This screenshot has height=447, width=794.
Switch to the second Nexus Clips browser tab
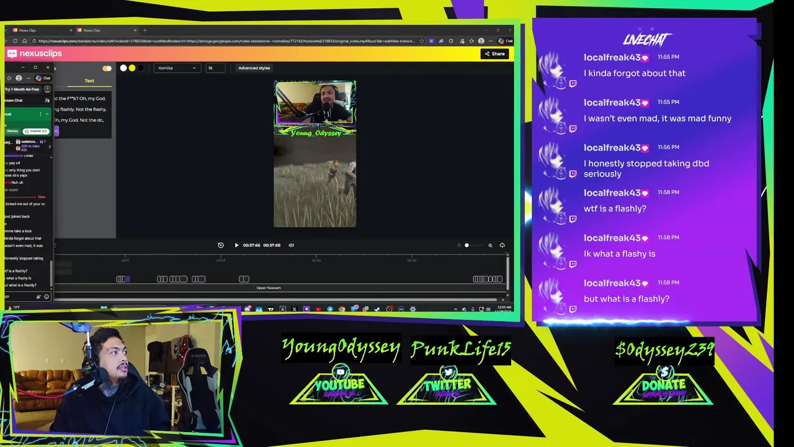105,30
